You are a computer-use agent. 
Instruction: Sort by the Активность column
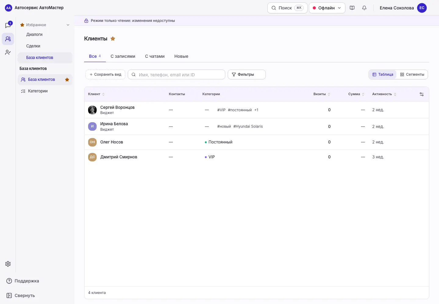(384, 94)
